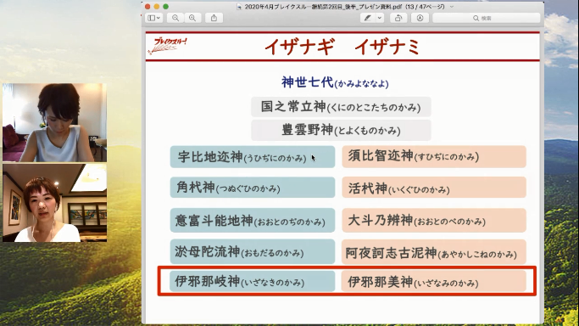Click the red logo at slide top-left
This screenshot has width=579, height=326.
pos(167,46)
